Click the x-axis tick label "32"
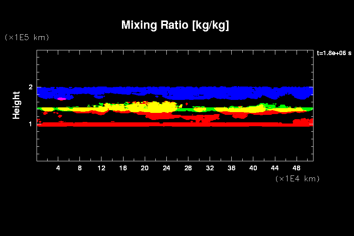The height and width of the screenshot is (236, 354). click(x=210, y=168)
